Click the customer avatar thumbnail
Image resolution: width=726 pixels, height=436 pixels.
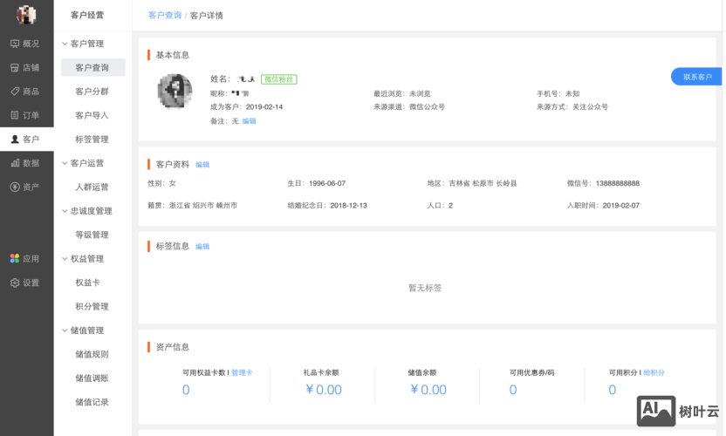click(x=175, y=92)
